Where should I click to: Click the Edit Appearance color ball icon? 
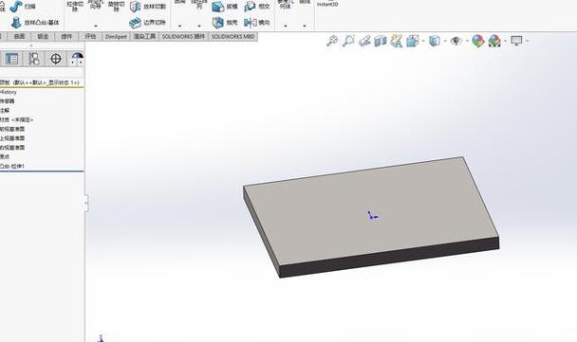point(478,41)
